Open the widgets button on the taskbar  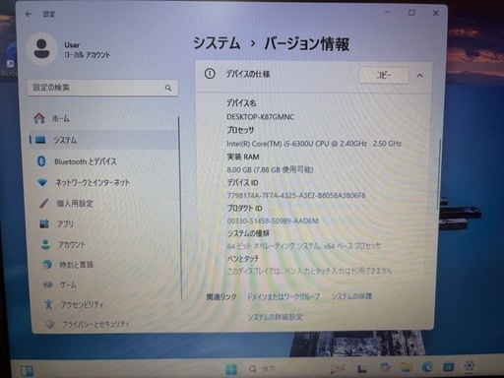coord(27,371)
